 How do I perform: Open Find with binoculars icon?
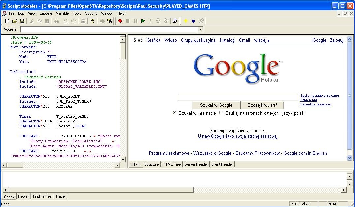click(x=56, y=21)
